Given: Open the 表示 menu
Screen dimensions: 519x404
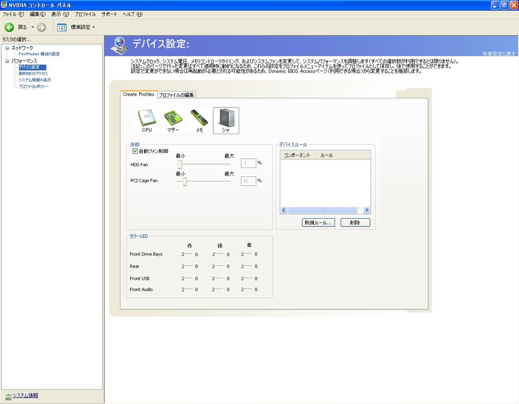Looking at the screenshot, I should 60,14.
